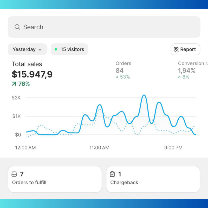Open the 15 visitors live view
This screenshot has width=208, height=208.
pyautogui.click(x=69, y=49)
